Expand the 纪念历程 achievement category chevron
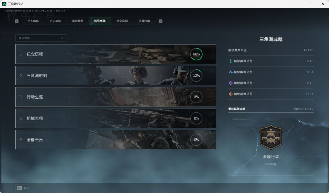 (x=21, y=54)
